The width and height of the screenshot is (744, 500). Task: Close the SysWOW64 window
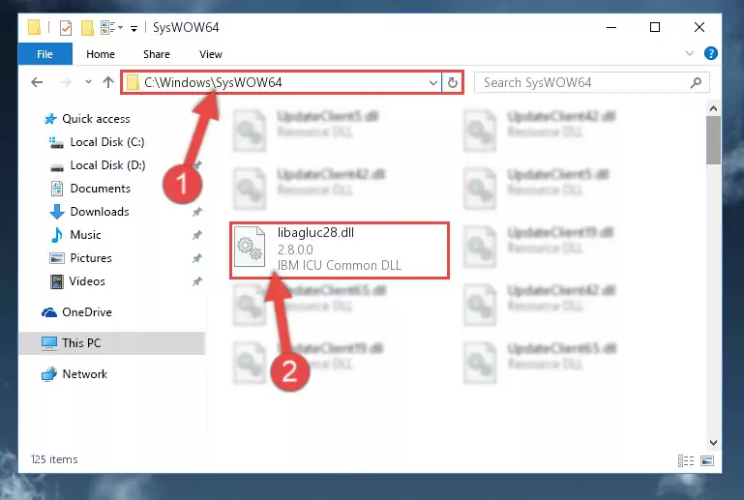699,27
